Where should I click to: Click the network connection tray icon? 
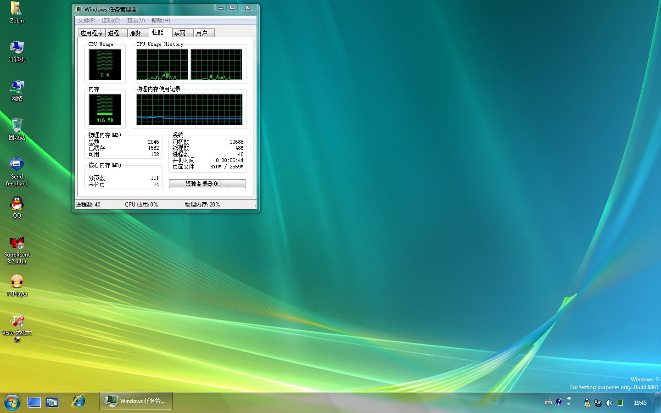pyautogui.click(x=598, y=402)
